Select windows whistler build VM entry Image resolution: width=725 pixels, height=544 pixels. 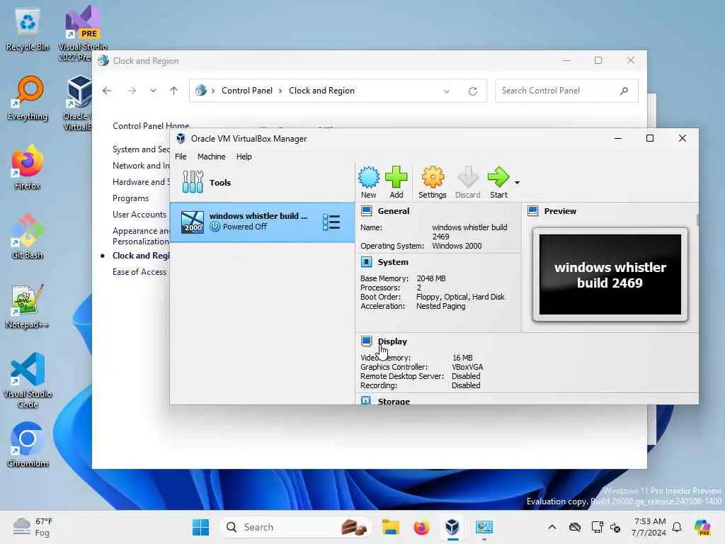262,222
